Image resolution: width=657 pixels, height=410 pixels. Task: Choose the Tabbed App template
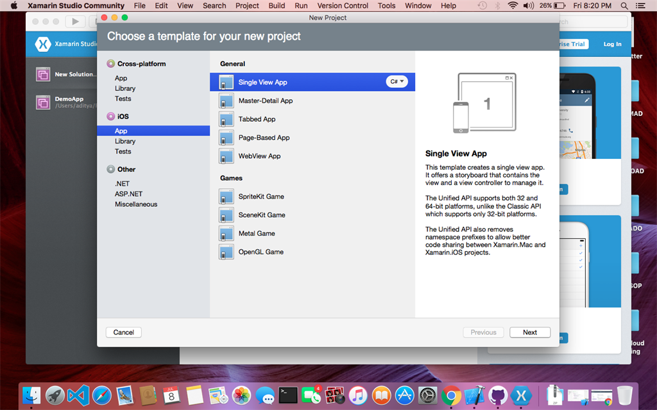312,119
